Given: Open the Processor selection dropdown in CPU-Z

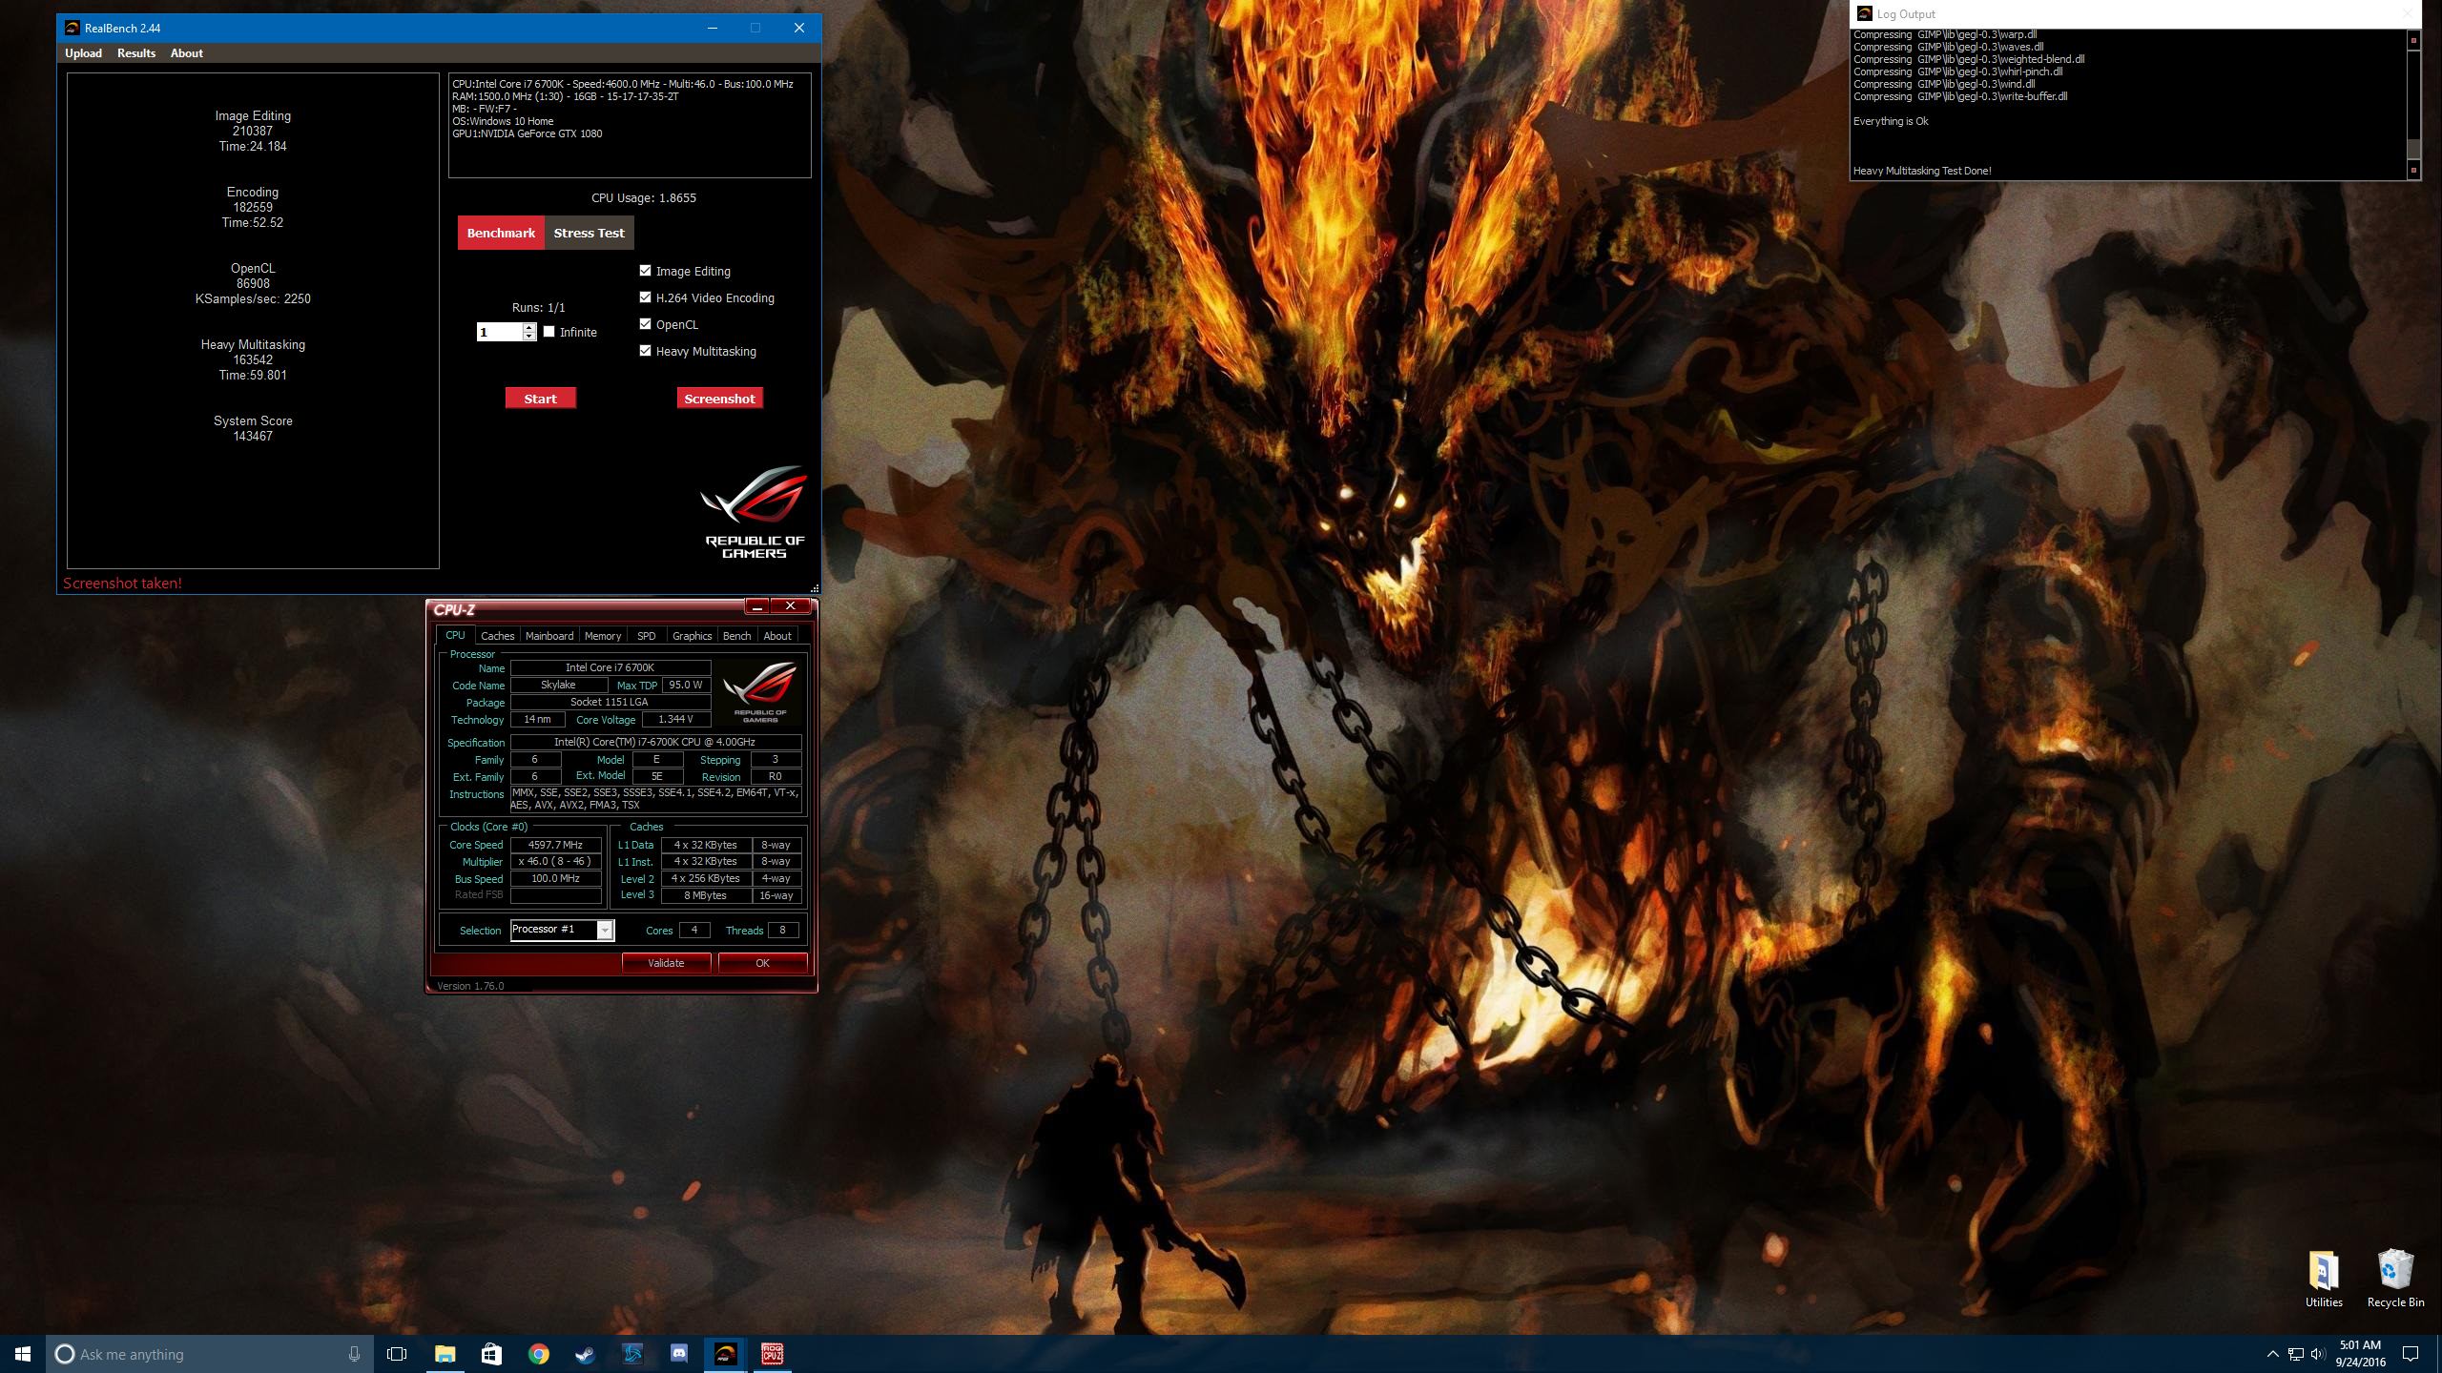Looking at the screenshot, I should (x=605, y=931).
